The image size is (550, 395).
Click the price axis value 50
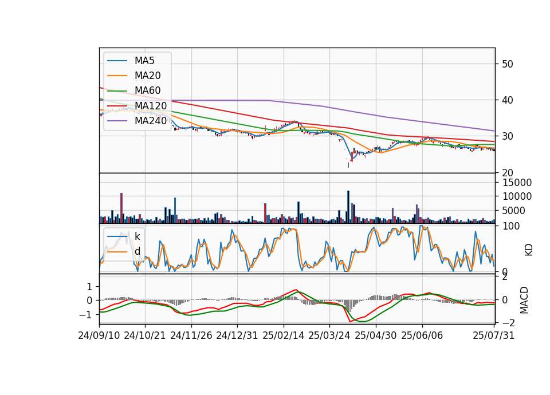click(508, 64)
